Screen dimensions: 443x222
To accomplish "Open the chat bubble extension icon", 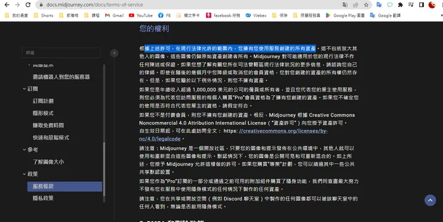I will click(x=390, y=5).
